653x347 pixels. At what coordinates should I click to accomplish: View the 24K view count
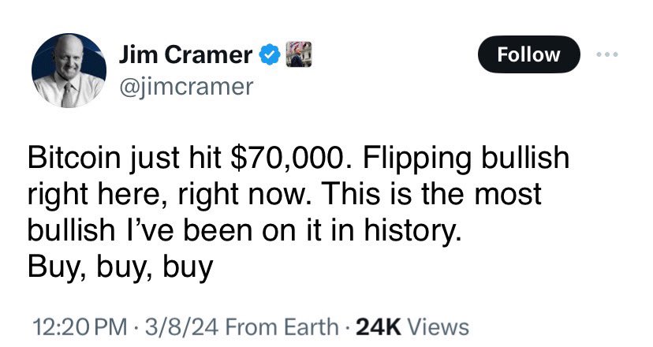pos(381,326)
